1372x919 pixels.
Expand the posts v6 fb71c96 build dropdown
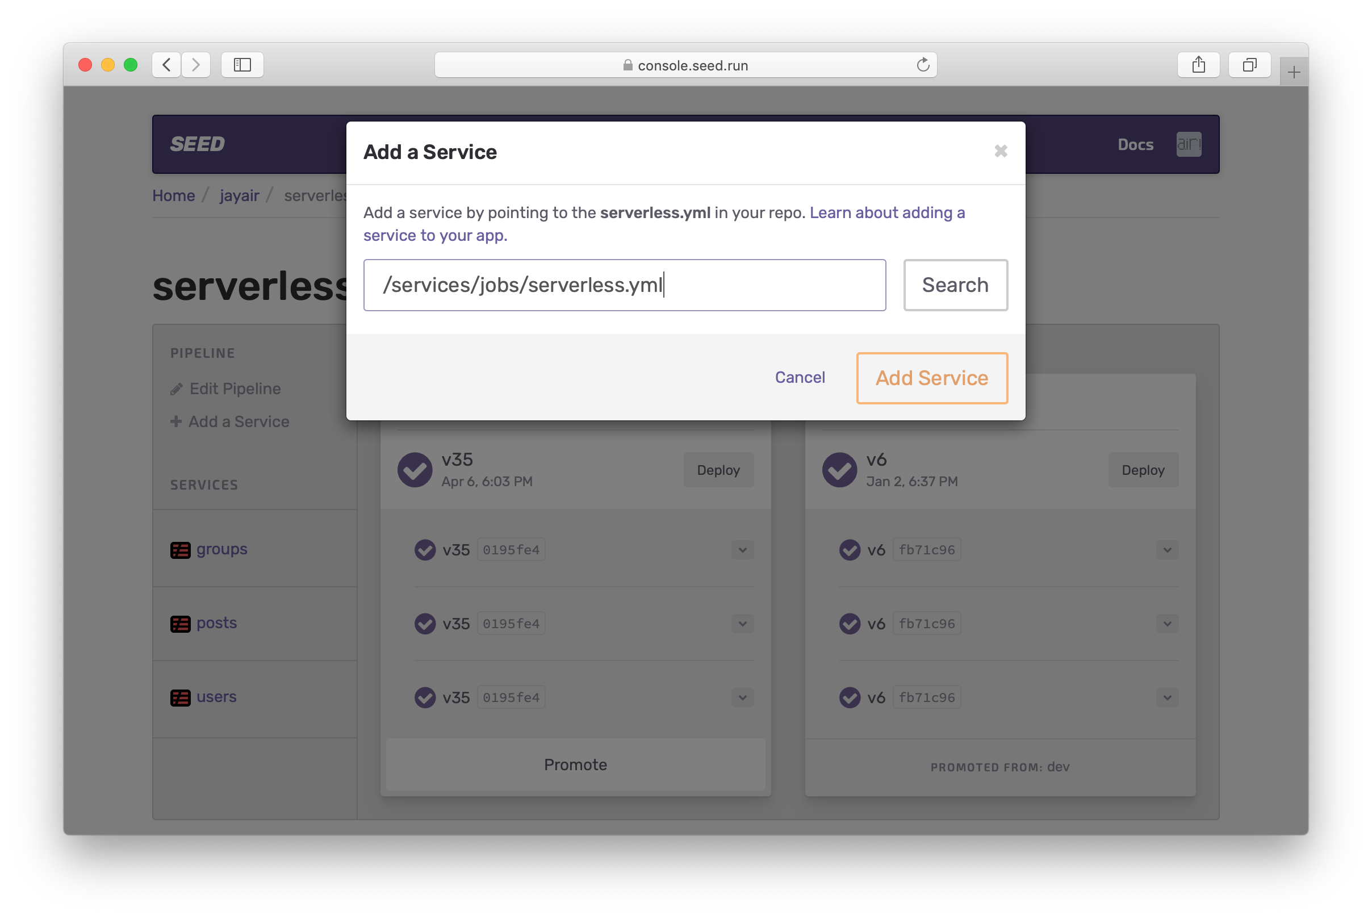pos(1167,624)
